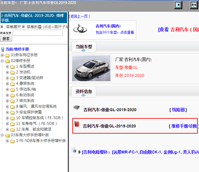The image size is (199, 172).
Task: Select 当前:维修手册 root label
Action: pos(17,49)
